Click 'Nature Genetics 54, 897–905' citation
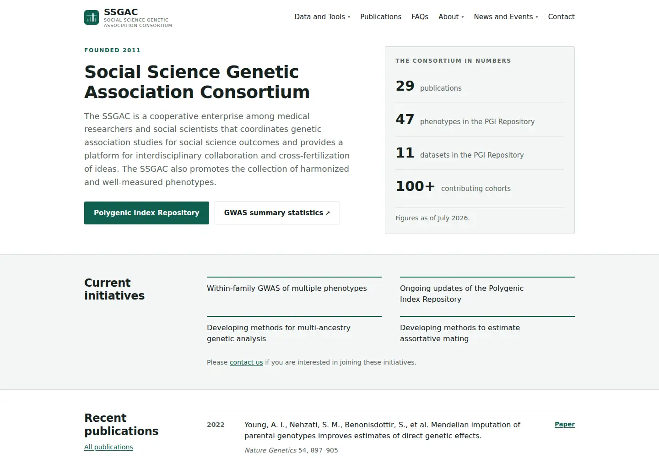 (291, 450)
